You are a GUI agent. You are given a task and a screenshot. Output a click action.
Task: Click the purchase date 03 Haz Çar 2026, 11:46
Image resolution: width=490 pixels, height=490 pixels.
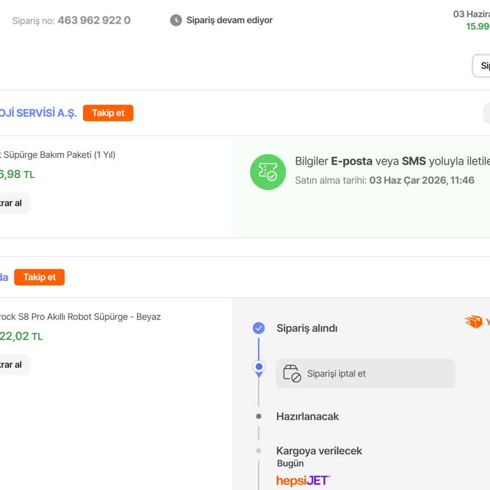pyautogui.click(x=422, y=181)
